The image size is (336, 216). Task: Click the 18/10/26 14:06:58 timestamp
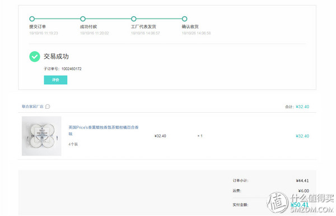point(197,33)
